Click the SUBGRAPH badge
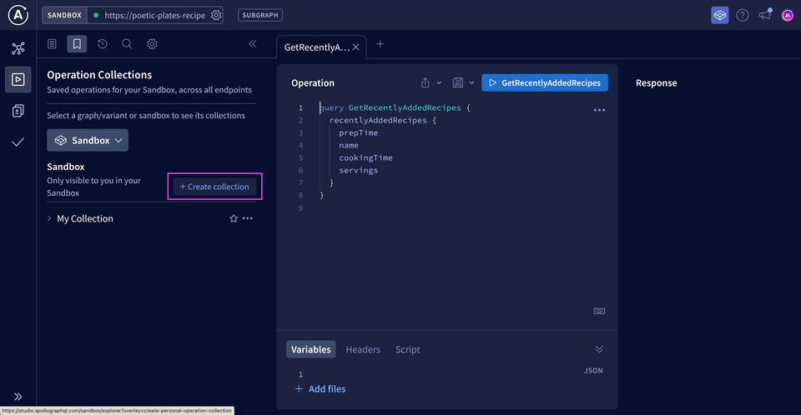Image resolution: width=801 pixels, height=415 pixels. [x=260, y=15]
